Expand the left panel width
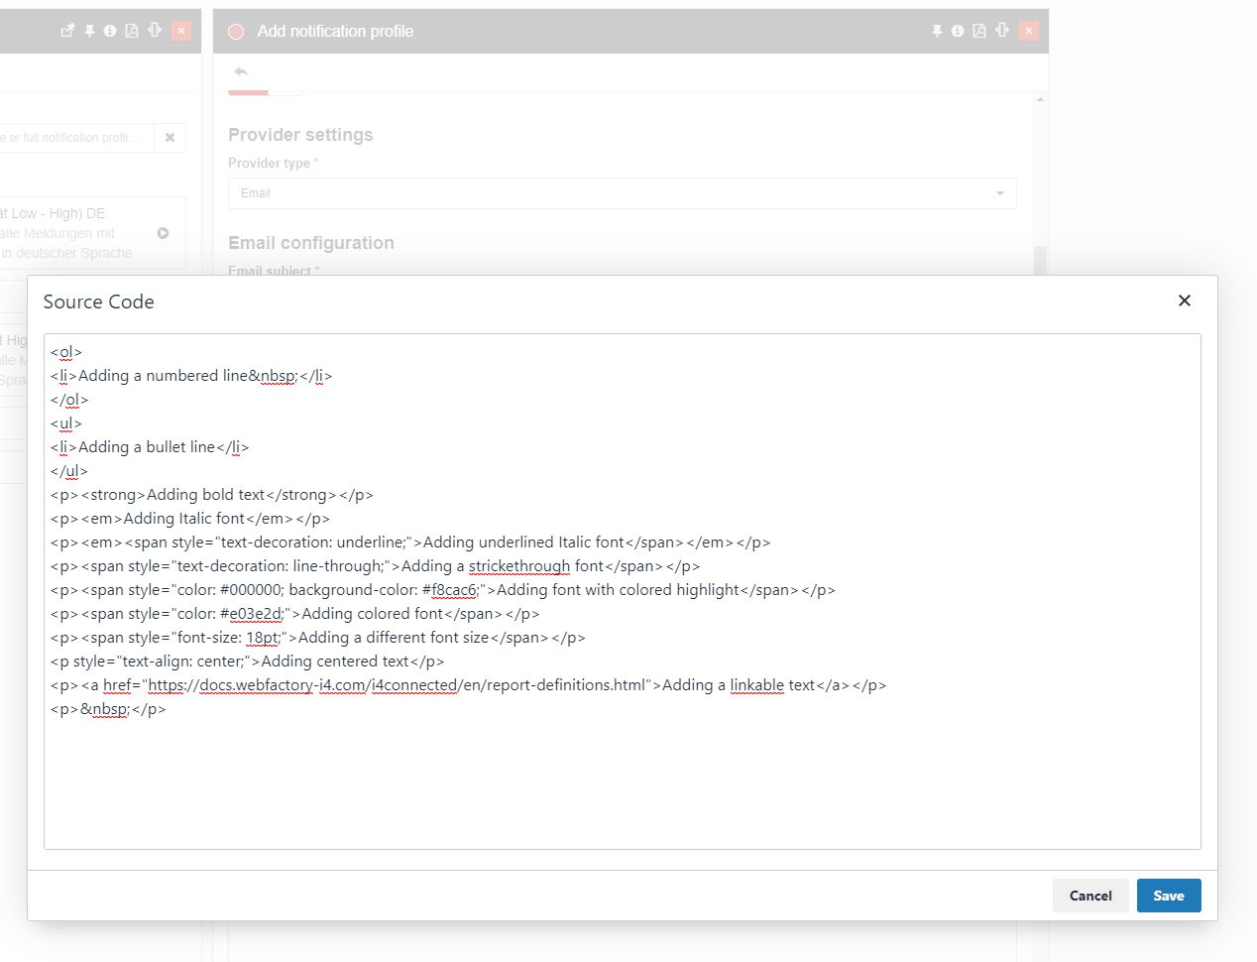This screenshot has width=1257, height=962. [x=155, y=31]
